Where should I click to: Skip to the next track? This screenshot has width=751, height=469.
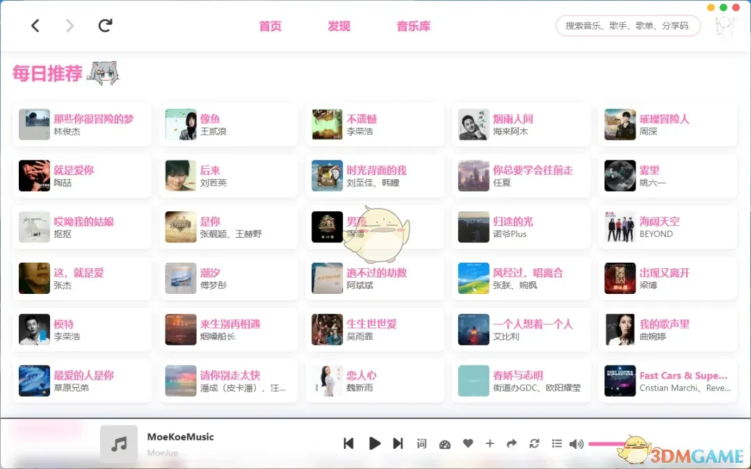pos(397,443)
